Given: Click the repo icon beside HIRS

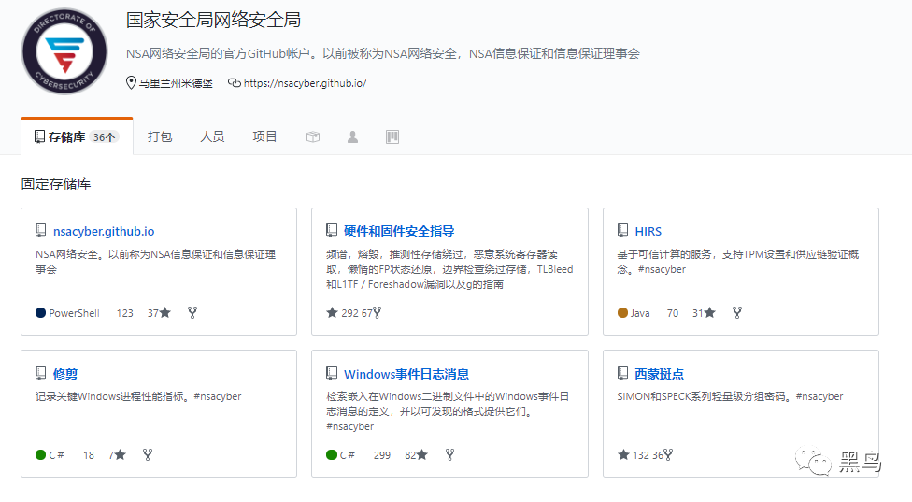Looking at the screenshot, I should [622, 230].
